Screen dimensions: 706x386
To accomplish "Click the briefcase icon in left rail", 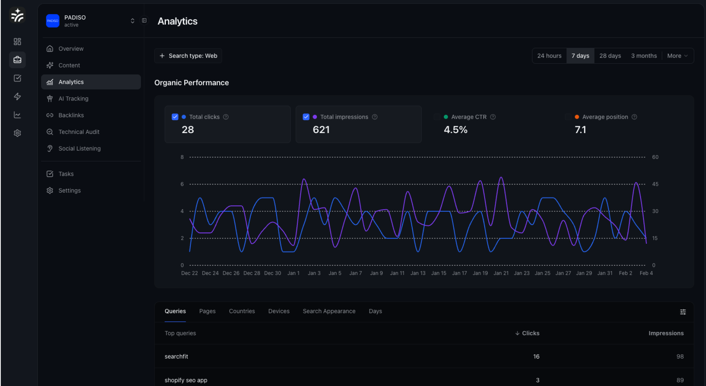I will pos(17,60).
